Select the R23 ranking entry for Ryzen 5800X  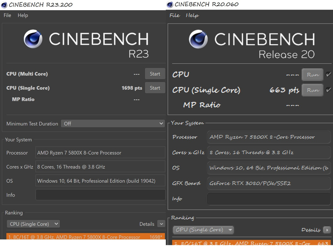[86, 237]
